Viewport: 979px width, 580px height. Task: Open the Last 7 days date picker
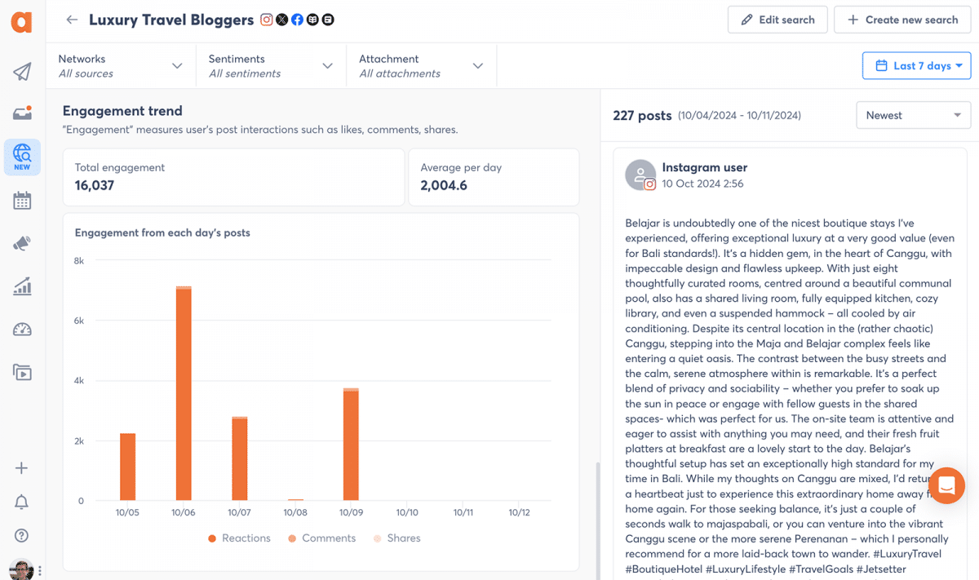point(916,66)
